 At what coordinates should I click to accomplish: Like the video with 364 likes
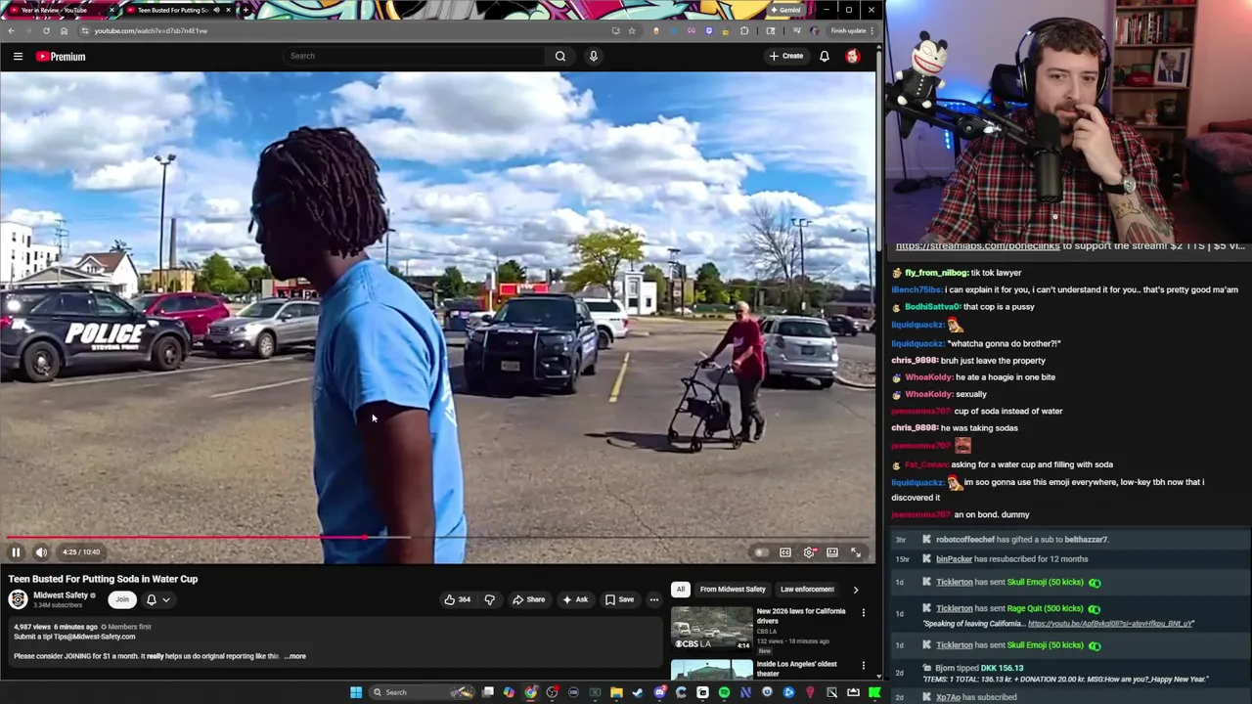click(x=458, y=599)
